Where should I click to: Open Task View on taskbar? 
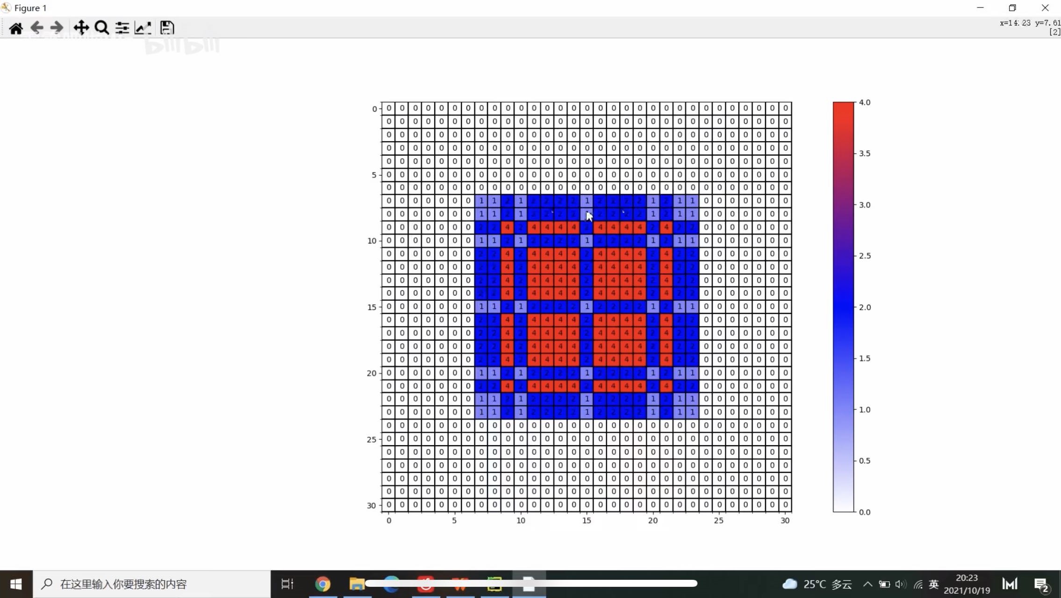[287, 584]
